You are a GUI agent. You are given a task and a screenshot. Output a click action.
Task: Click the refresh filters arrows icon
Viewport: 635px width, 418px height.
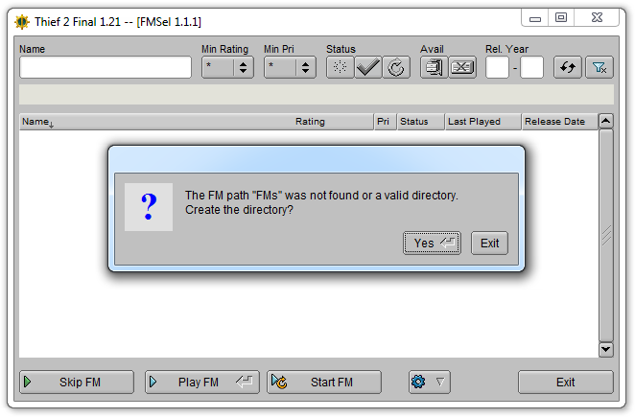tap(568, 67)
